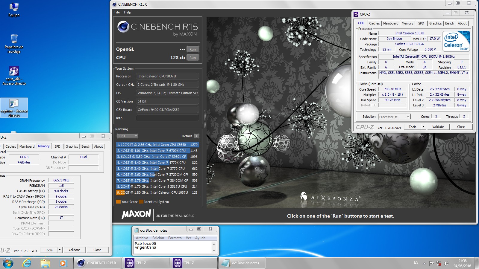This screenshot has width=479, height=269.
Task: Open Notepad Edición menu
Action: 158,238
